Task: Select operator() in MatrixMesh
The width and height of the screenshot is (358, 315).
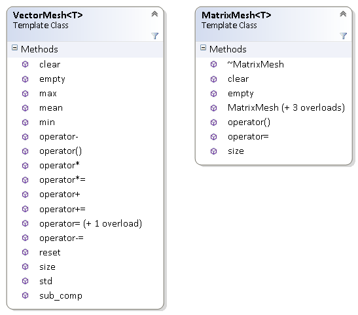Action: click(249, 122)
